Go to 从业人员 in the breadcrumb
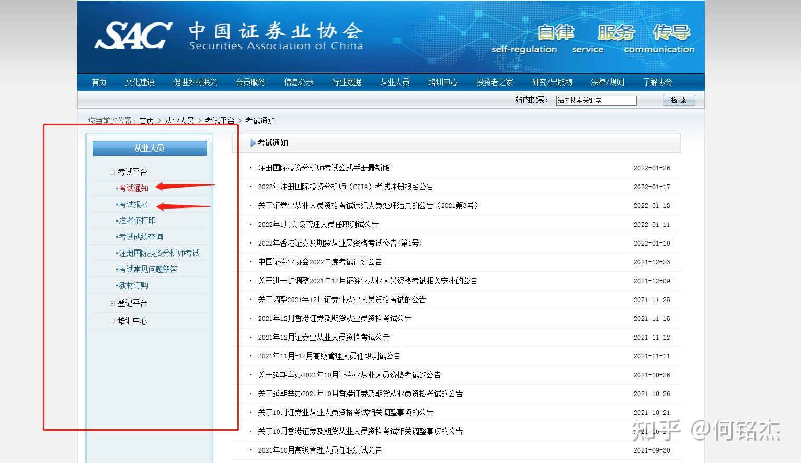Image resolution: width=801 pixels, height=463 pixels. [179, 121]
